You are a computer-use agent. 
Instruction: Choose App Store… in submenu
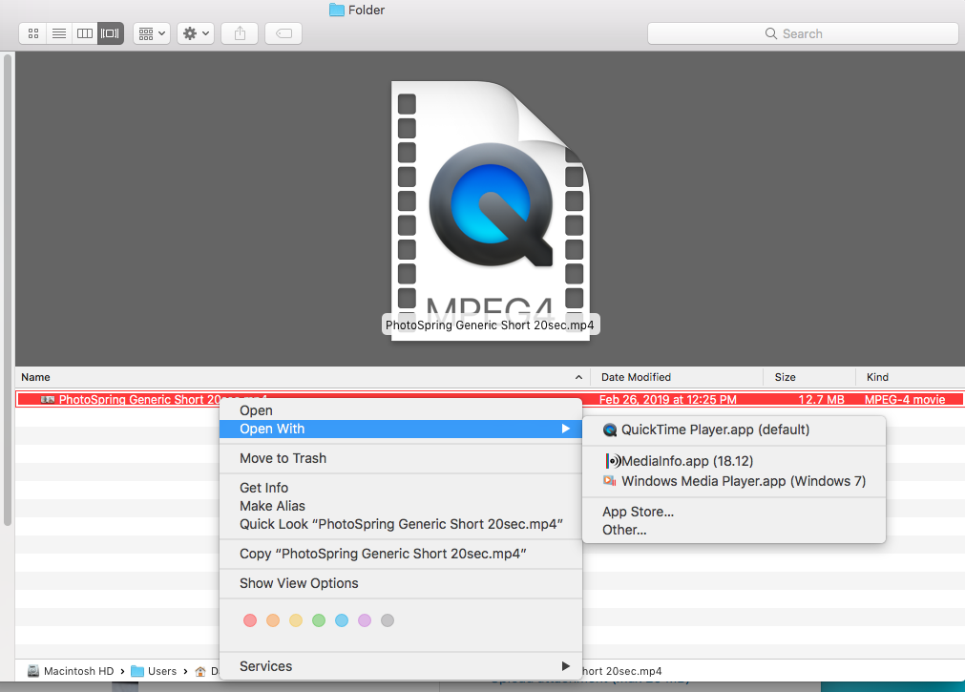734,513
